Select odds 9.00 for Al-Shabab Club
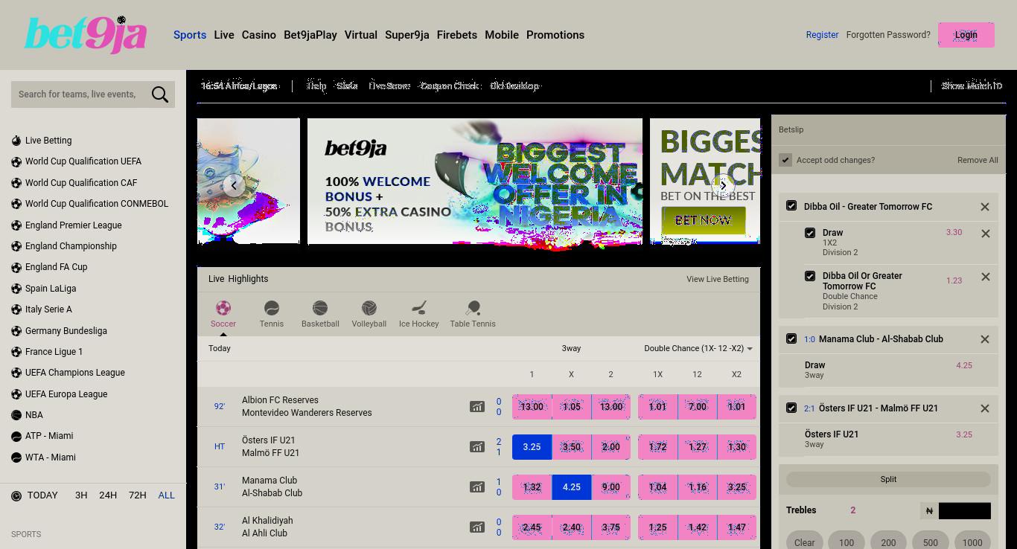 (610, 487)
